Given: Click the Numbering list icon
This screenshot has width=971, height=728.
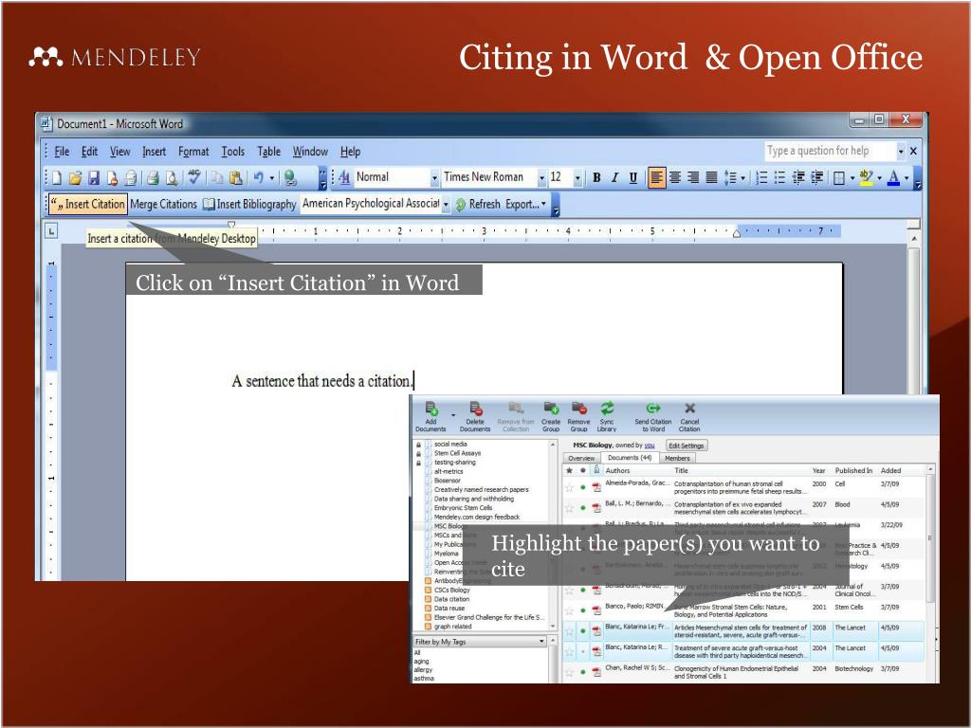Looking at the screenshot, I should pyautogui.click(x=762, y=178).
